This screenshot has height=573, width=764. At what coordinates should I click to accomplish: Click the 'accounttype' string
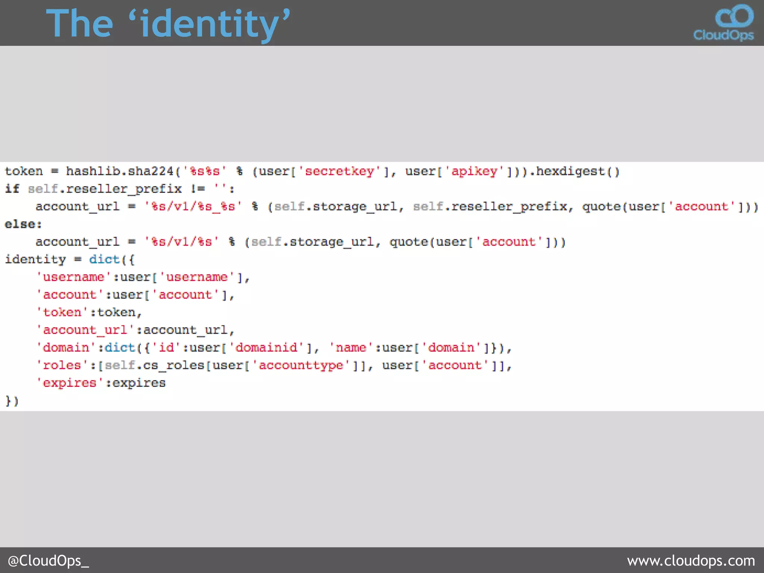[301, 365]
